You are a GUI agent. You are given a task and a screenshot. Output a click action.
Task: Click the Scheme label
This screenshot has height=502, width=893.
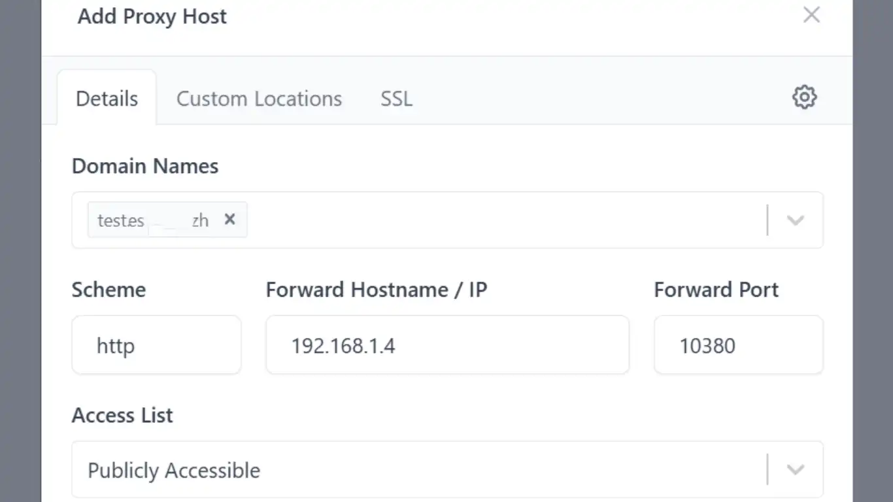click(x=109, y=290)
